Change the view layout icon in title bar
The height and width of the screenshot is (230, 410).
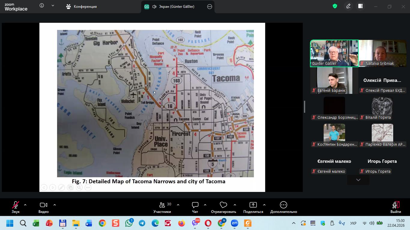(360, 6)
